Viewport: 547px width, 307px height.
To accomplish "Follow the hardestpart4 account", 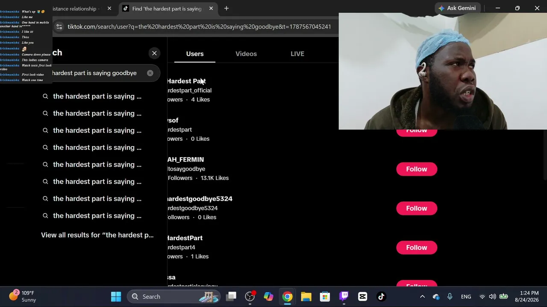I will [417, 248].
